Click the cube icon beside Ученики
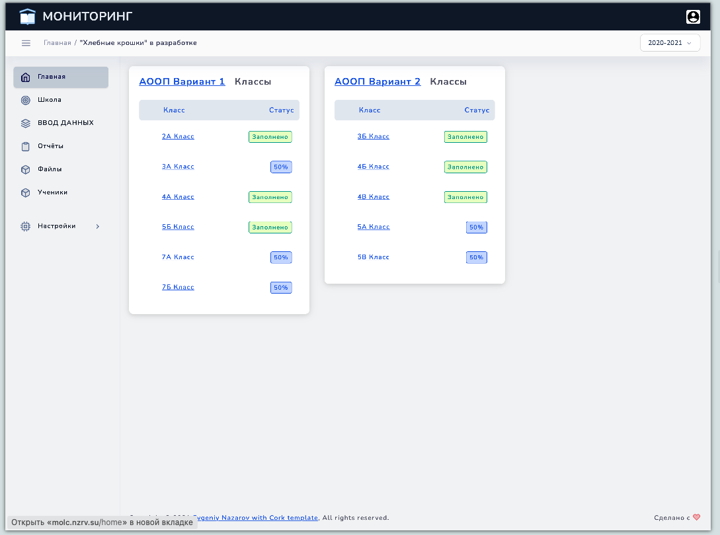Image resolution: width=720 pixels, height=535 pixels. [26, 192]
